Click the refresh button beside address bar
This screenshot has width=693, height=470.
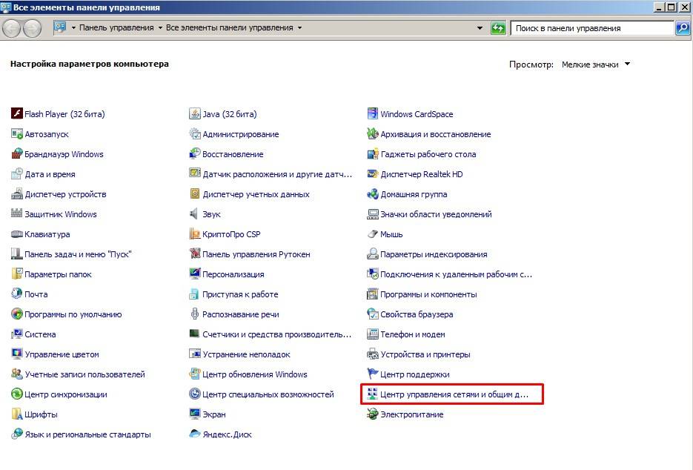[x=499, y=28]
